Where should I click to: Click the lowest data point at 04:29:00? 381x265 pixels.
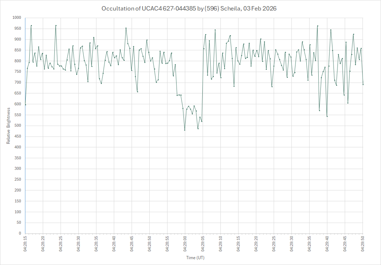pyautogui.click(x=185, y=130)
